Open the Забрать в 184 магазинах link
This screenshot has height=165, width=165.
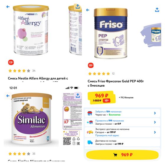tap(108, 112)
